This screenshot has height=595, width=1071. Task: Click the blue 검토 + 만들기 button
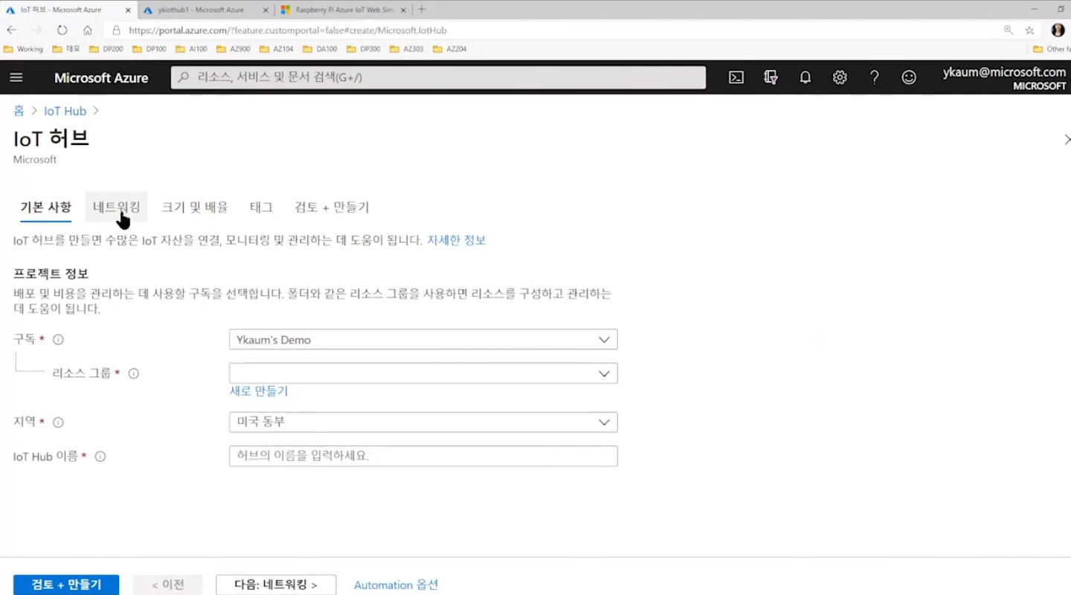click(x=66, y=585)
